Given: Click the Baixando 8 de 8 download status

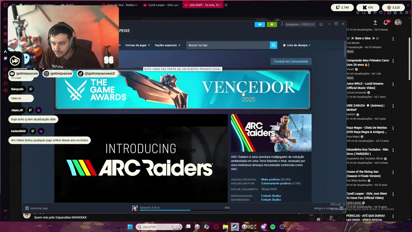Looking at the screenshot, I should [150, 208].
